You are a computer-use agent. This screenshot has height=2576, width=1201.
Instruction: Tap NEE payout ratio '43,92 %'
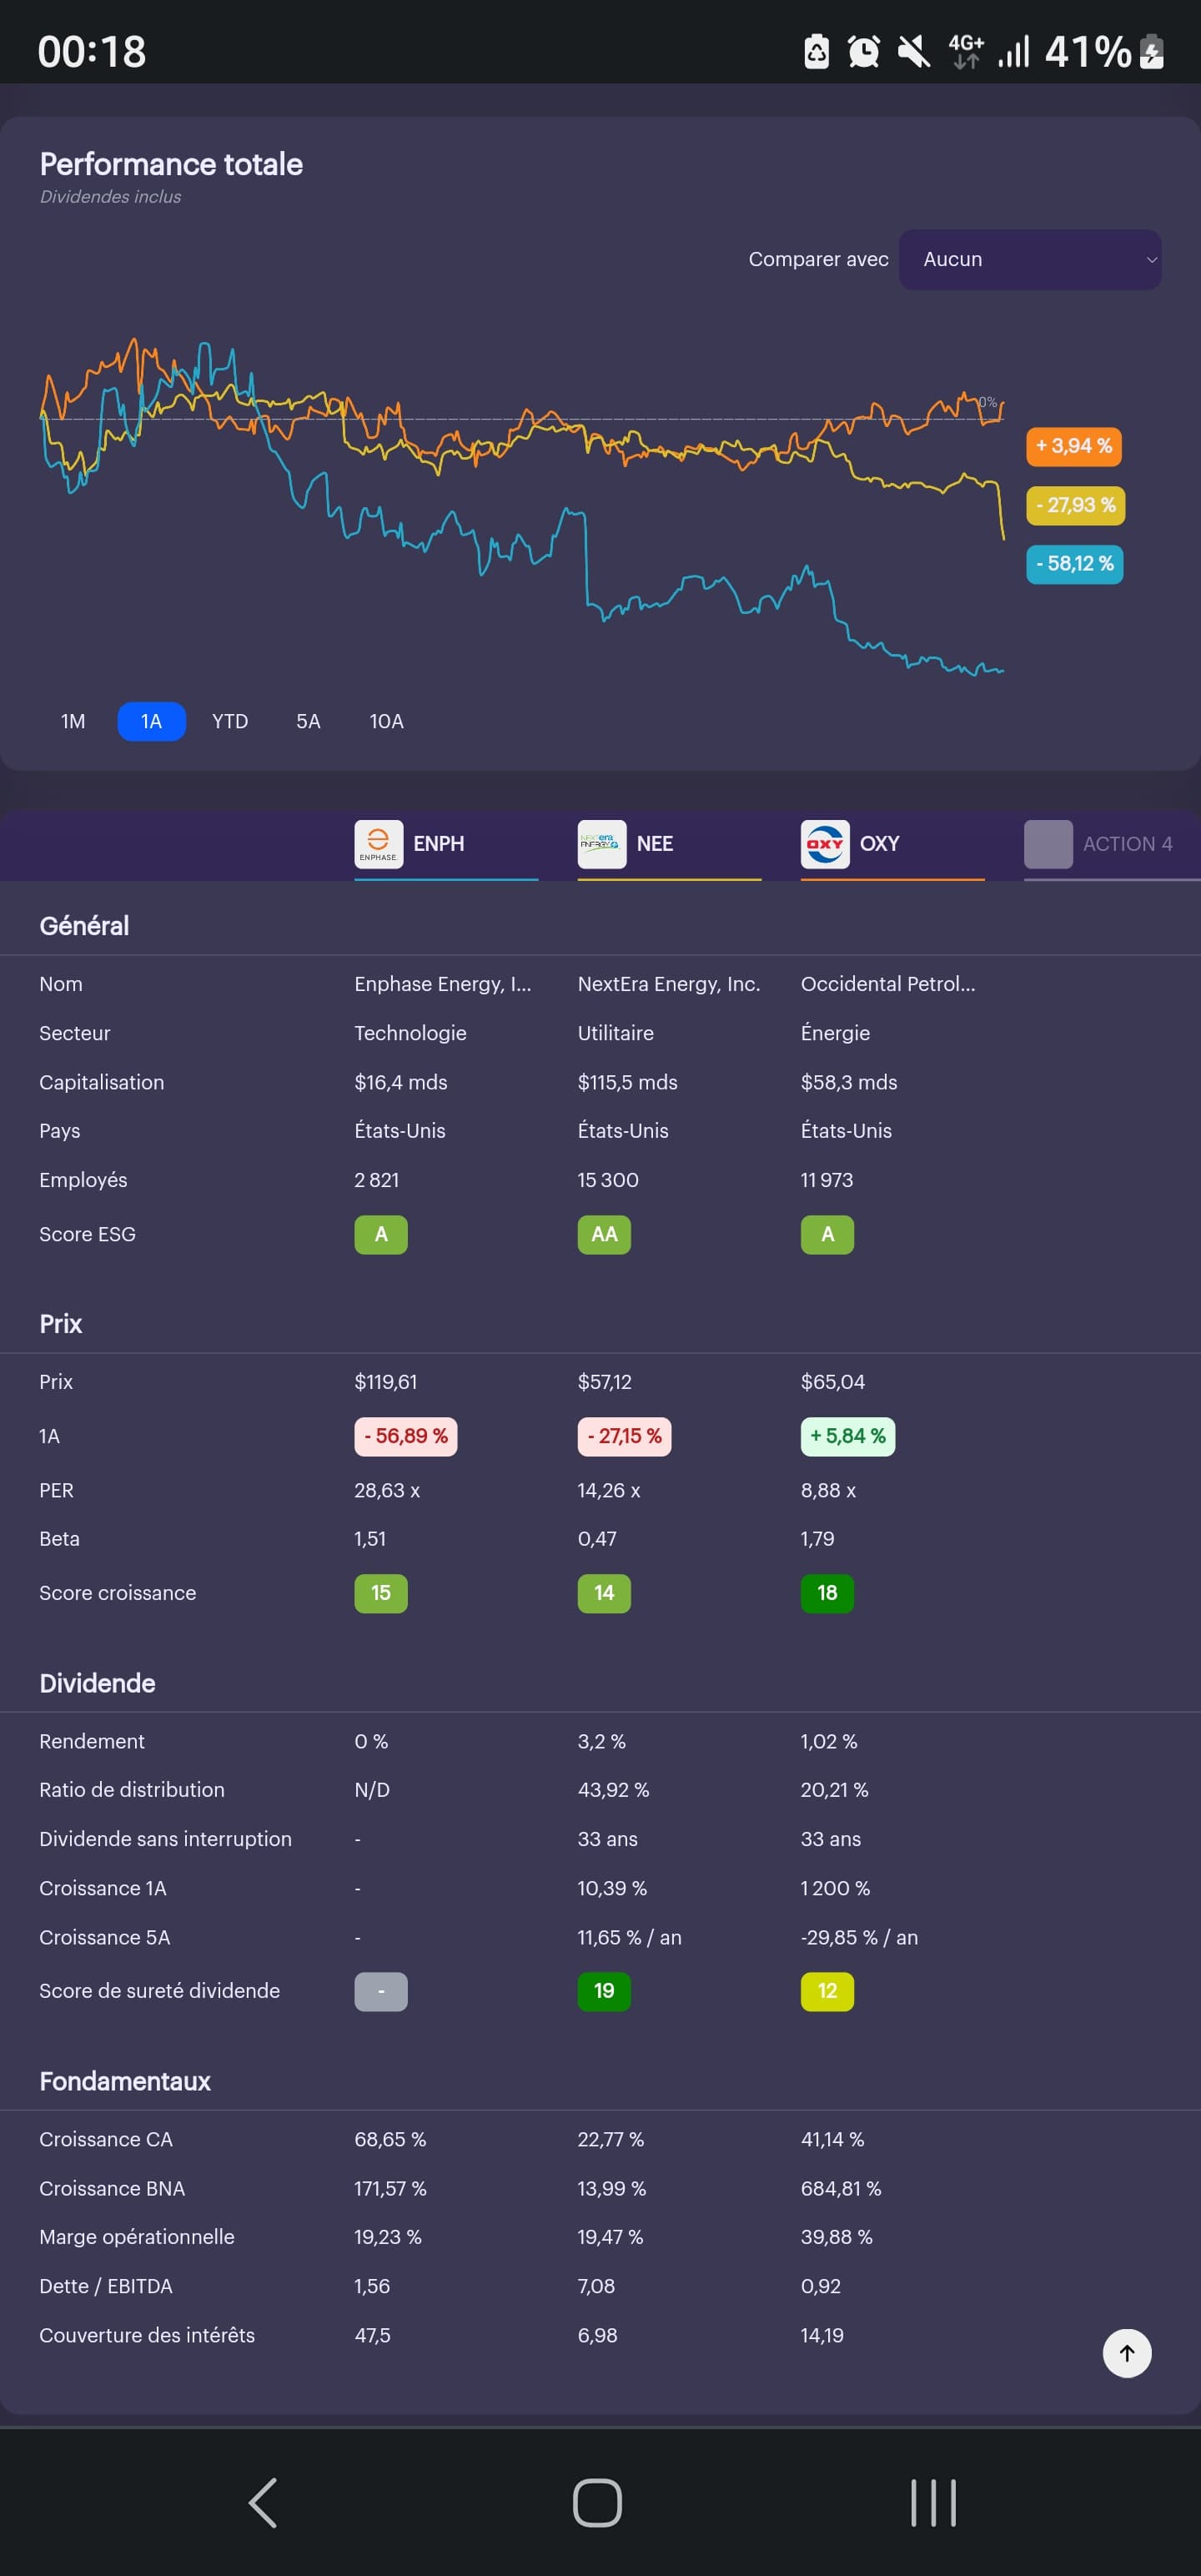(x=613, y=1790)
